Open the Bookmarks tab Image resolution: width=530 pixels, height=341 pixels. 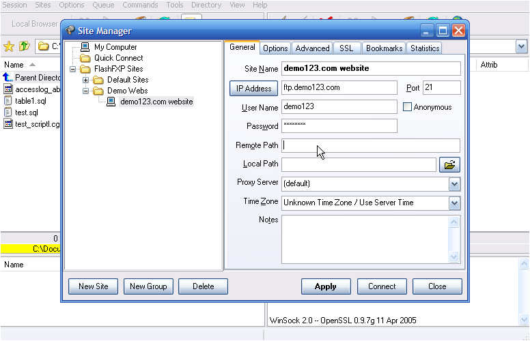coord(384,48)
